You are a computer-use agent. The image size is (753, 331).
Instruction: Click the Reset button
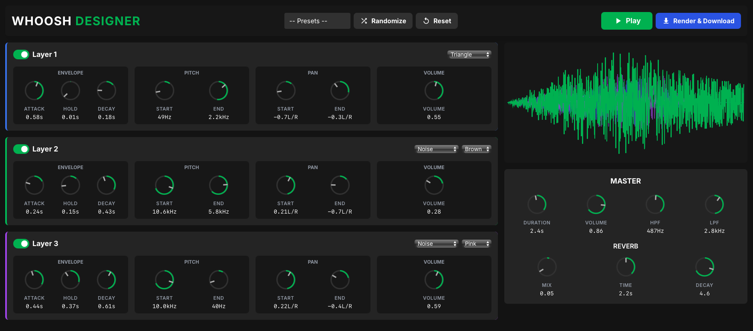pos(437,21)
